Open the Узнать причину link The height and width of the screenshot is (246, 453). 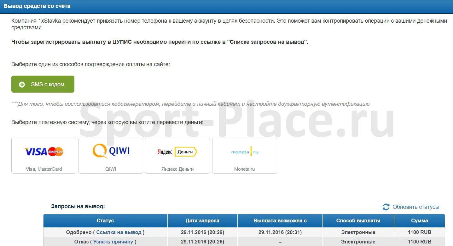click(x=113, y=242)
